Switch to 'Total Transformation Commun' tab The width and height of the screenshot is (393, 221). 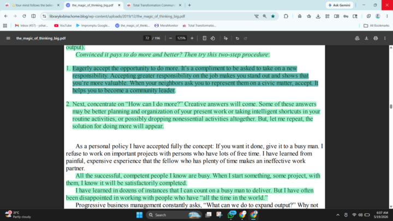click(153, 5)
